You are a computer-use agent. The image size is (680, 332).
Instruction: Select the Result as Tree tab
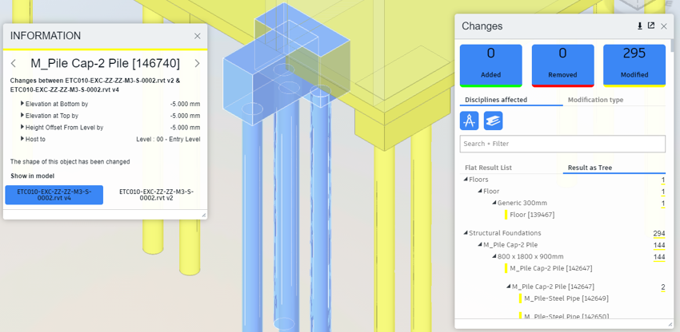[590, 168]
